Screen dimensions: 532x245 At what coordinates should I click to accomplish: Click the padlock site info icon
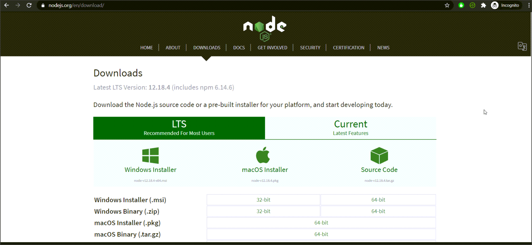(43, 6)
